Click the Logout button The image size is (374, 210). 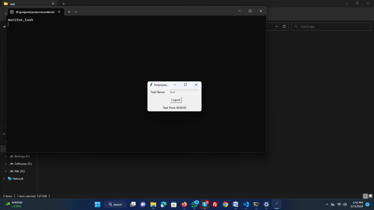(176, 100)
